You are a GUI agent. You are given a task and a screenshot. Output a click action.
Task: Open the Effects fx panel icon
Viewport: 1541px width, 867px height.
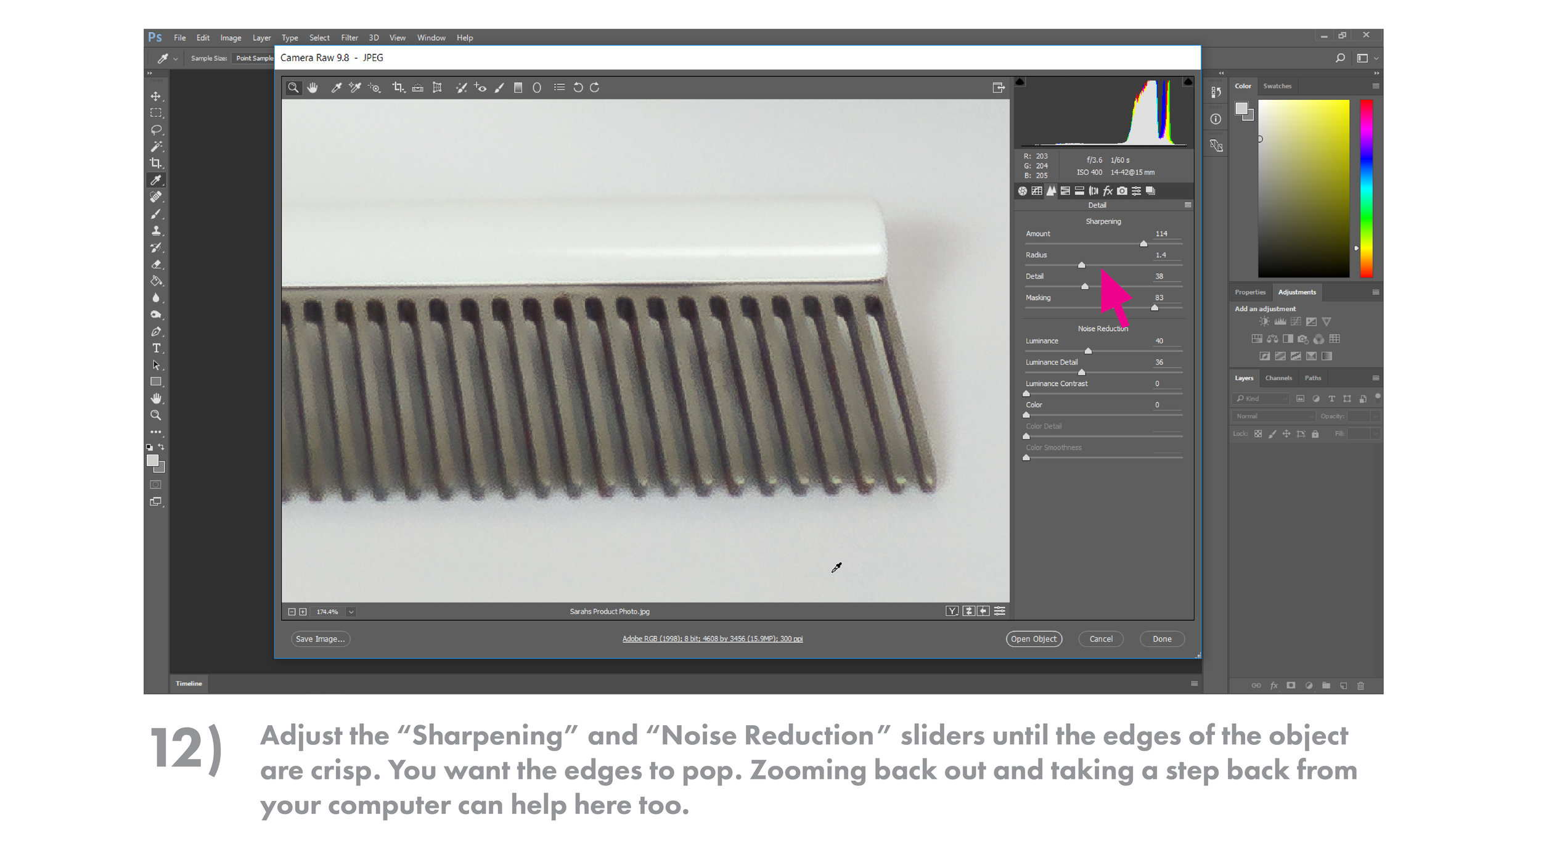(1108, 191)
